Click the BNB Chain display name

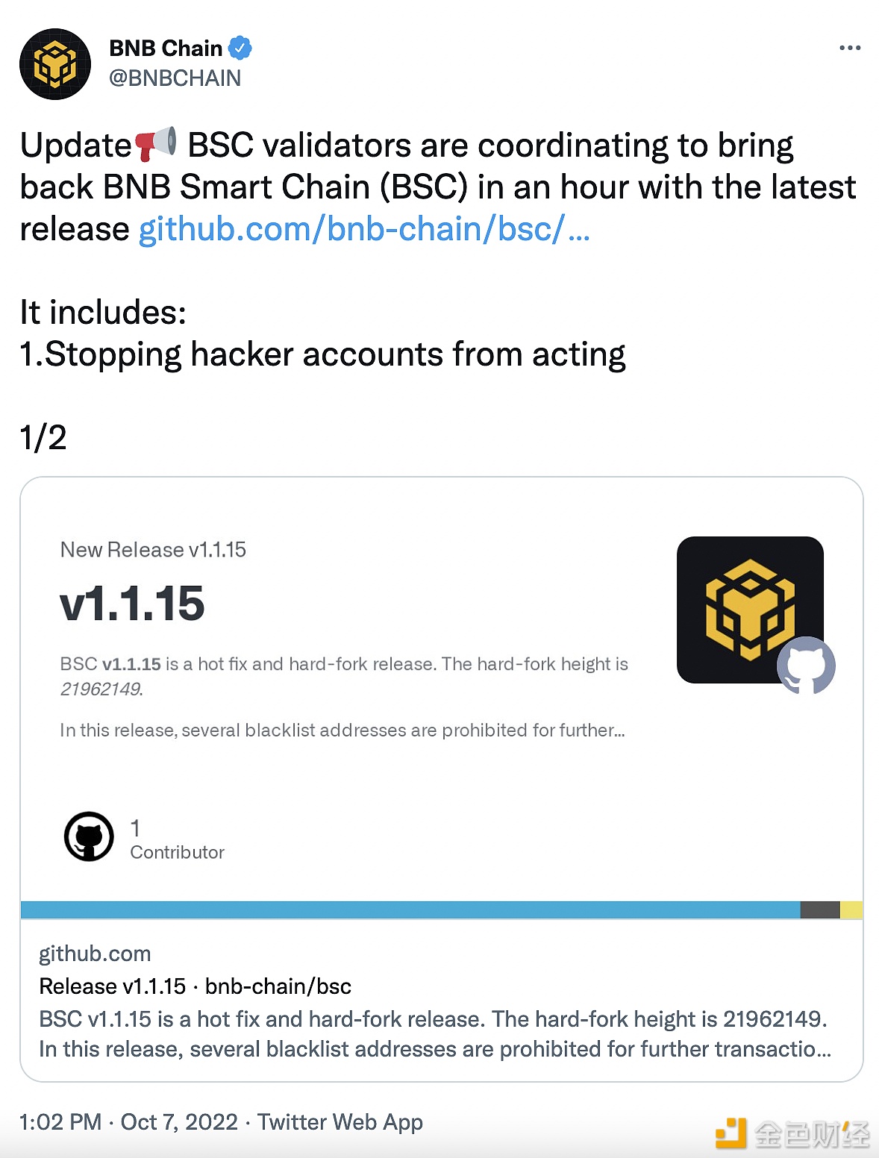pyautogui.click(x=166, y=48)
